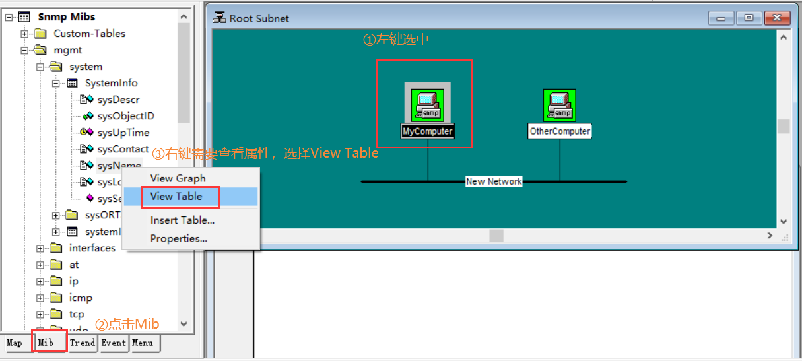Click the system open folder icon
Screen dimensions: 802x361
[57, 67]
